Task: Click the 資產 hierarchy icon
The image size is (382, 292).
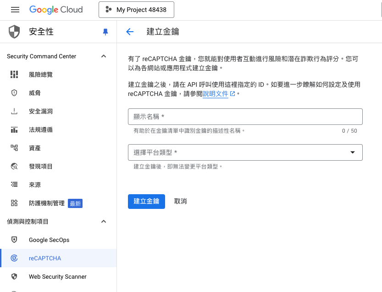Action: tap(14, 148)
